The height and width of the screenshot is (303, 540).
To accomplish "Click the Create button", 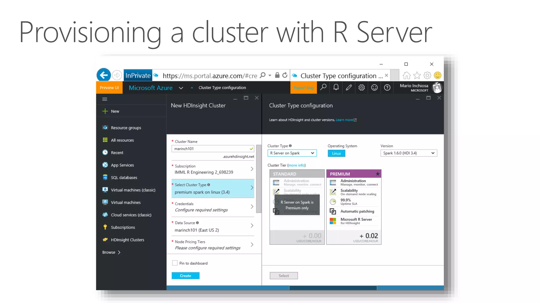I will [x=185, y=276].
